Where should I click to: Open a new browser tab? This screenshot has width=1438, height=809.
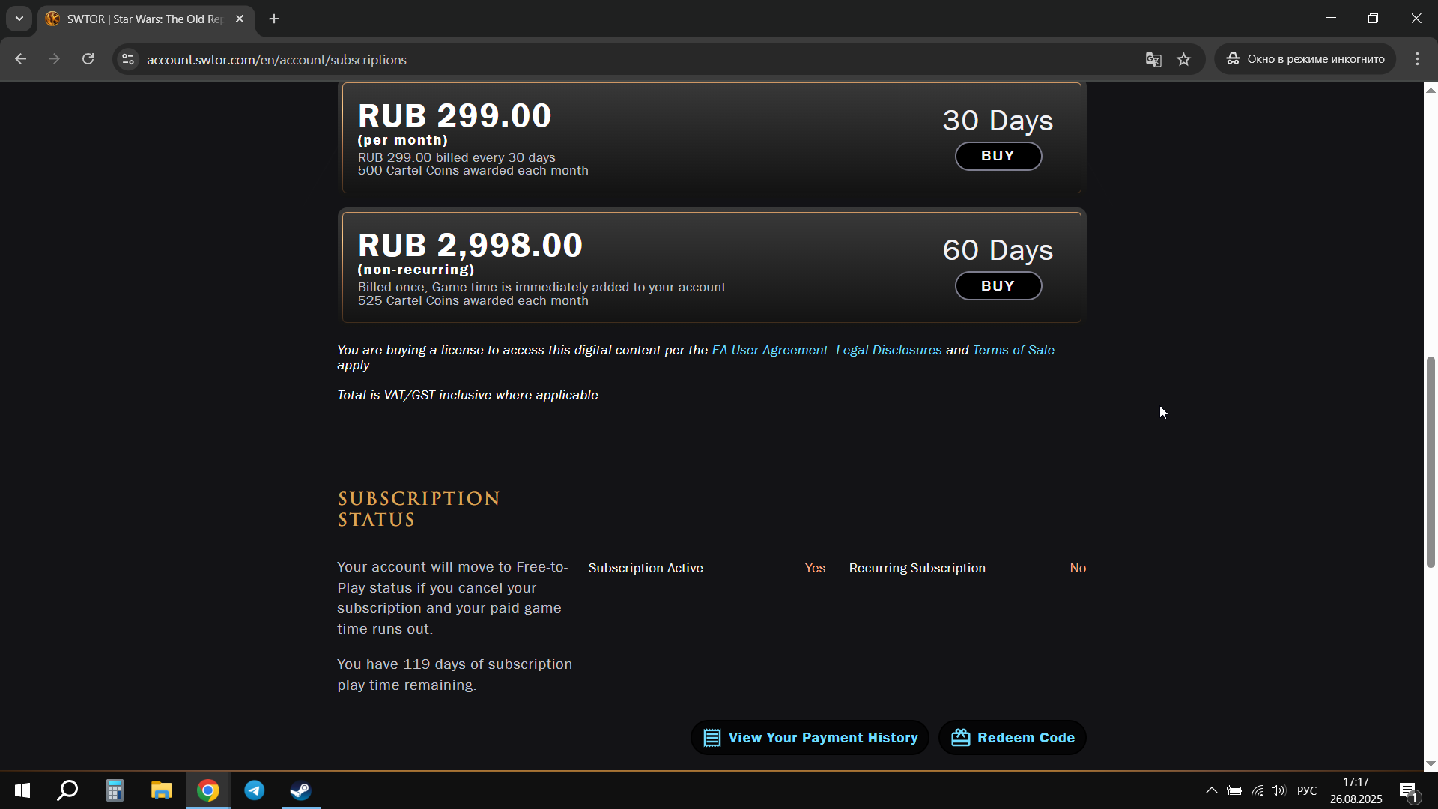274,19
